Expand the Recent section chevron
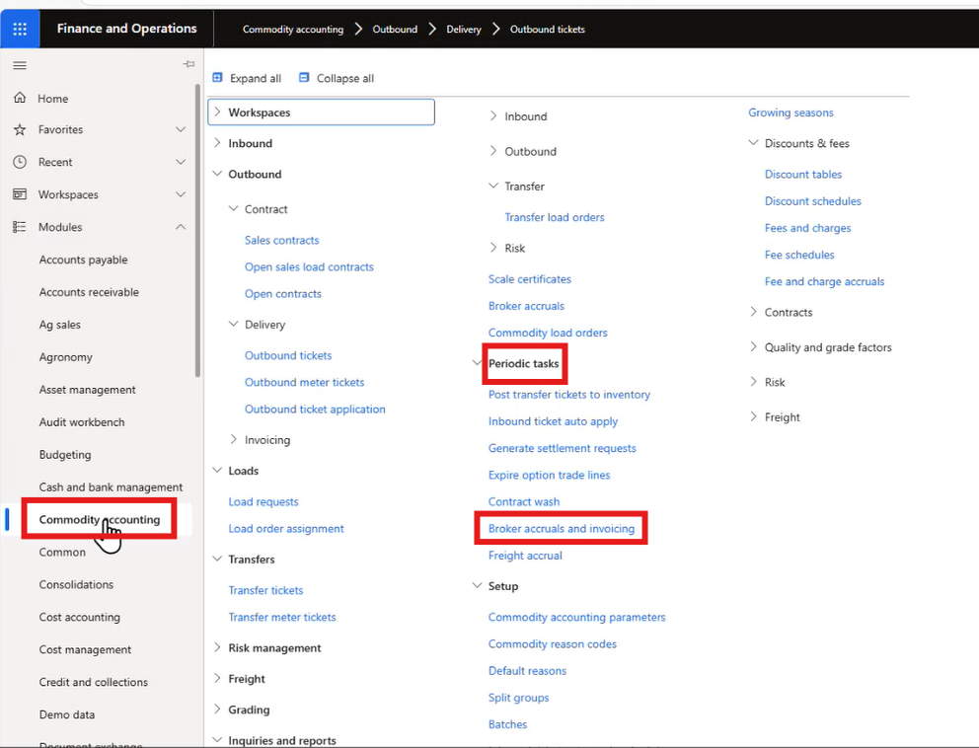The width and height of the screenshot is (979, 748). click(x=181, y=162)
